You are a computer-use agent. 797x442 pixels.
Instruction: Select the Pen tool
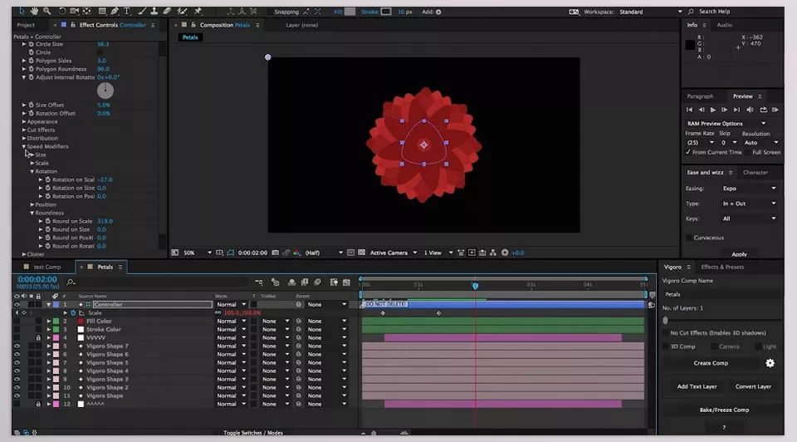[115, 11]
